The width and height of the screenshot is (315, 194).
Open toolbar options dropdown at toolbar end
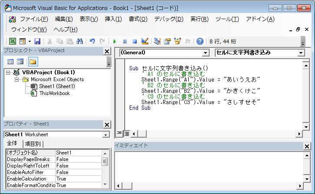pyautogui.click(x=303, y=42)
